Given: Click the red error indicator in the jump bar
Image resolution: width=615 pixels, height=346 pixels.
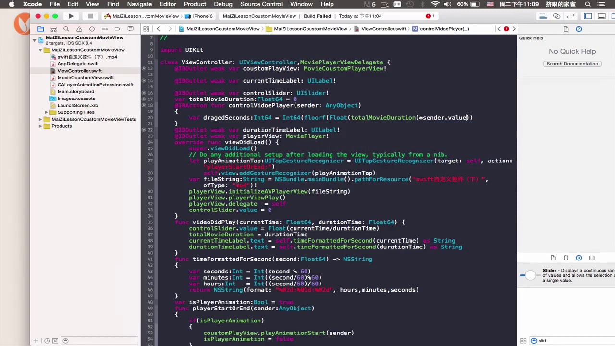Looking at the screenshot, I should pyautogui.click(x=506, y=29).
